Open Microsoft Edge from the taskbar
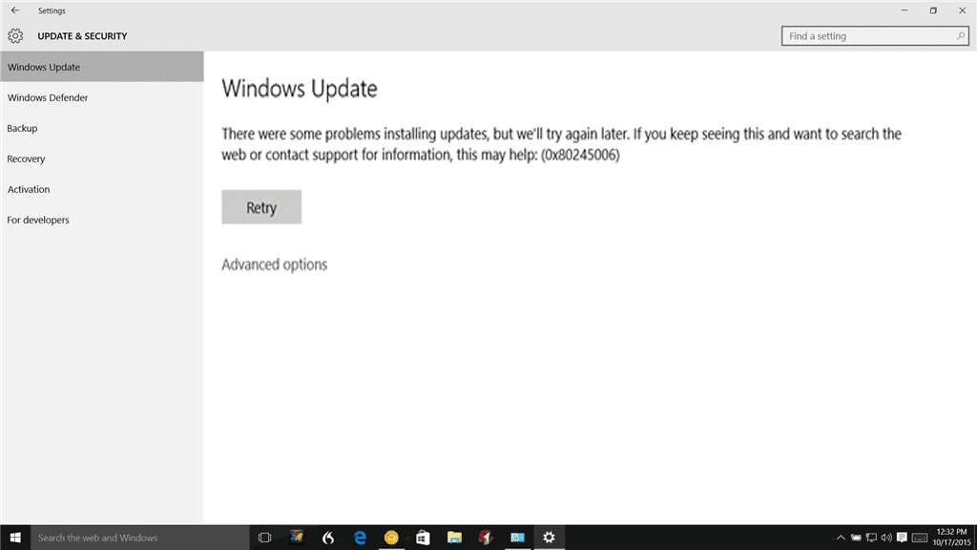 pyautogui.click(x=360, y=538)
